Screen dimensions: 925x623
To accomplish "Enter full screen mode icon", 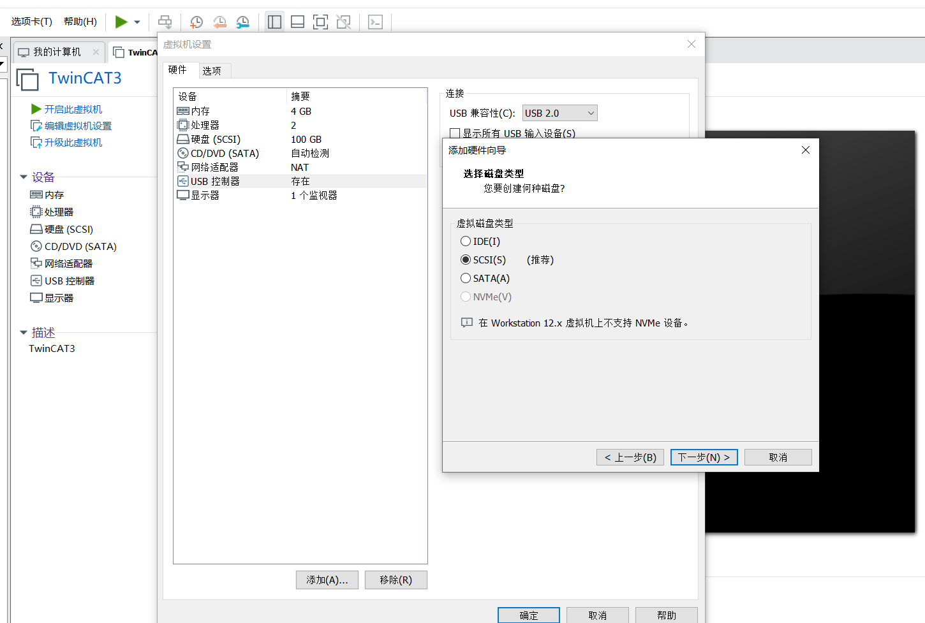I will tap(321, 22).
